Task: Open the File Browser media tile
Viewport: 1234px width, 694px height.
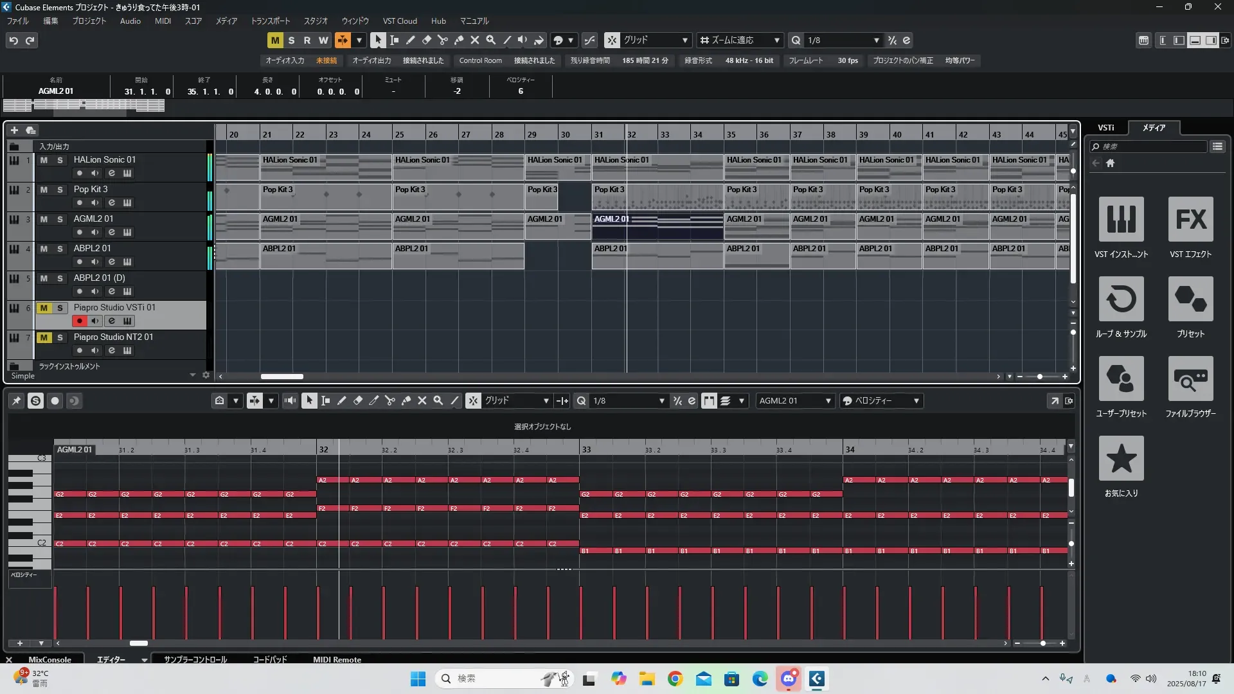Action: [1190, 379]
